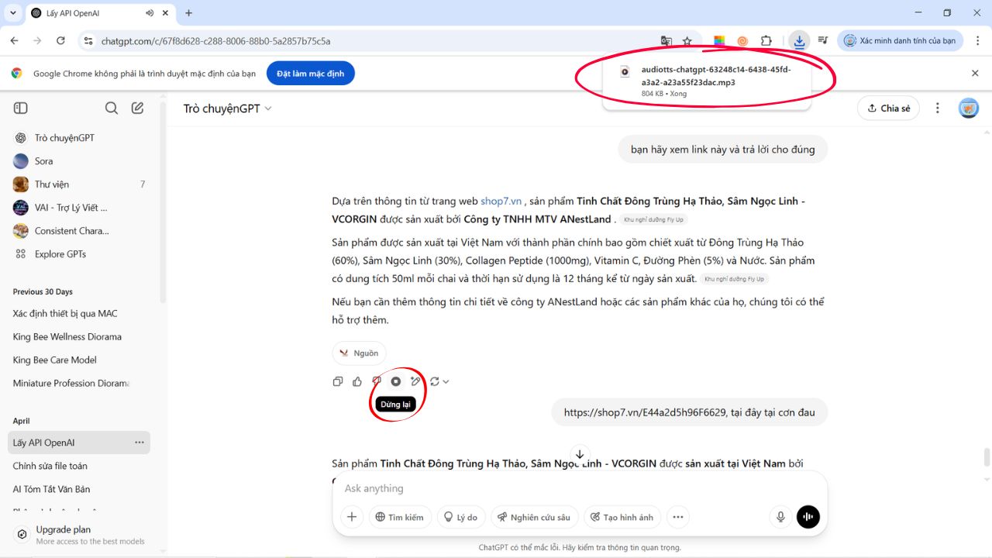The image size is (992, 558).
Task: Edit response in canvas pencil icon
Action: pyautogui.click(x=415, y=381)
